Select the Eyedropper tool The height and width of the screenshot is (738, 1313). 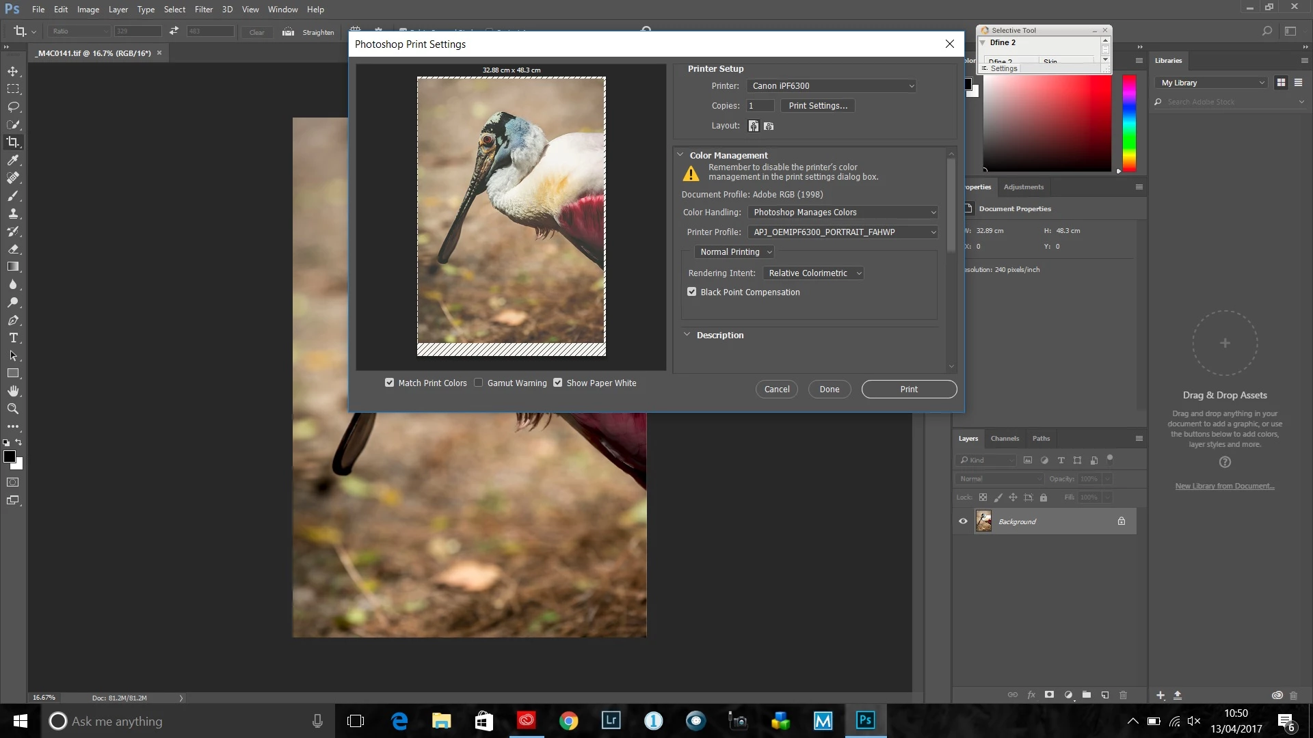pos(13,160)
